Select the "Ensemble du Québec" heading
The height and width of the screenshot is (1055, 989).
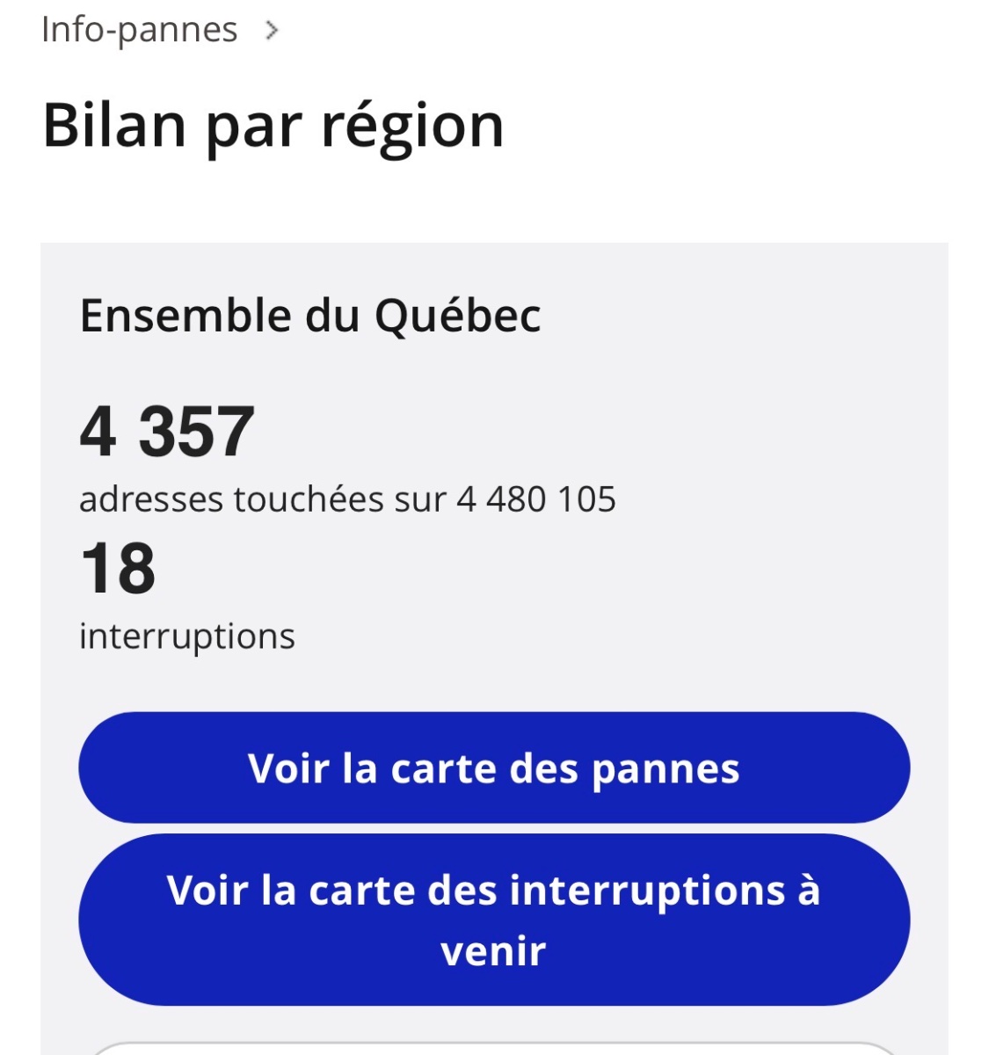click(x=309, y=316)
